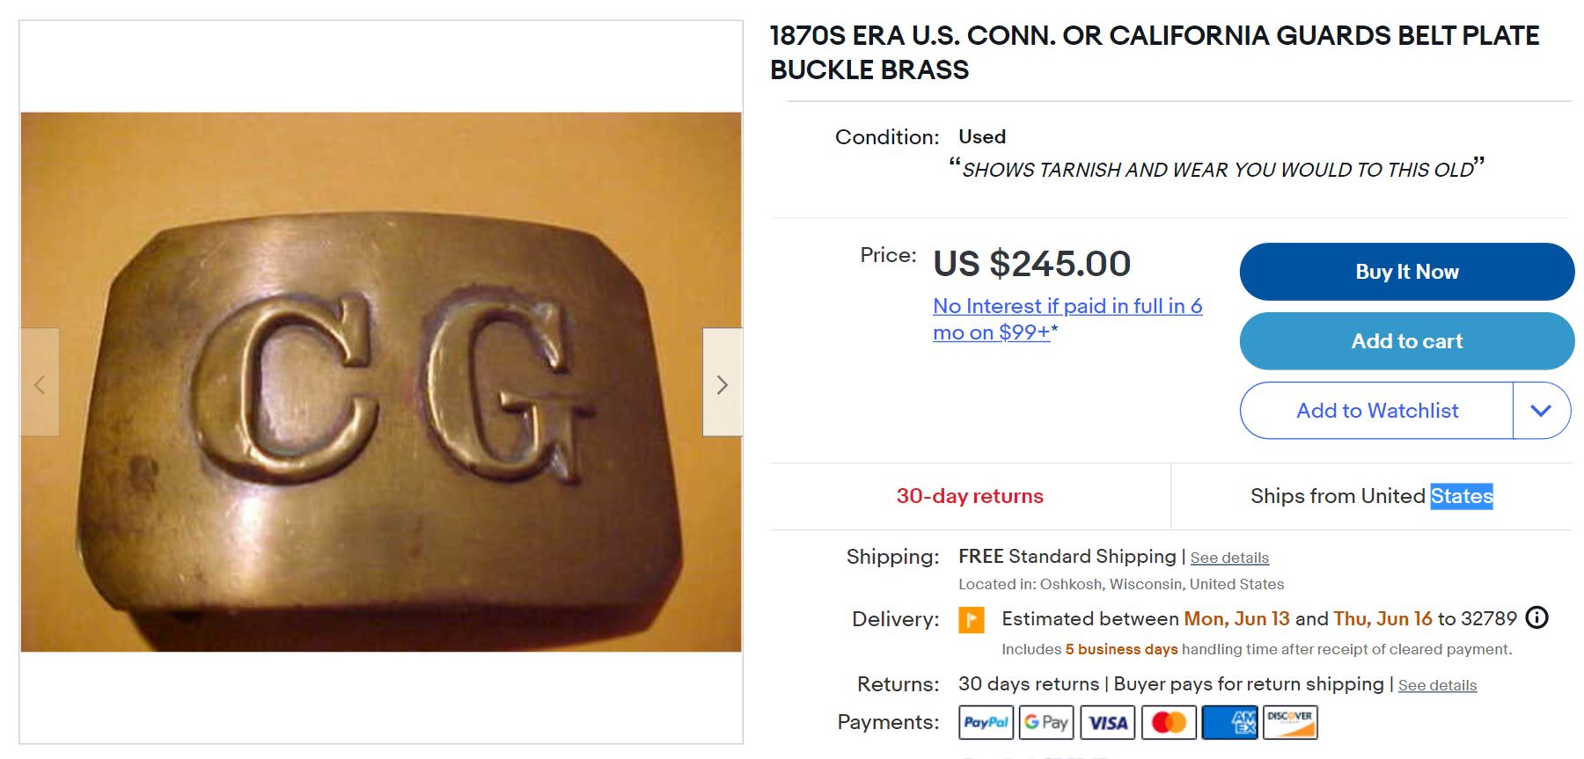This screenshot has width=1584, height=759.
Task: Select the Visa payment icon
Action: coord(1108,722)
